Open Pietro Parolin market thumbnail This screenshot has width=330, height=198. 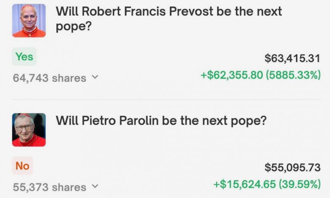coord(29,130)
